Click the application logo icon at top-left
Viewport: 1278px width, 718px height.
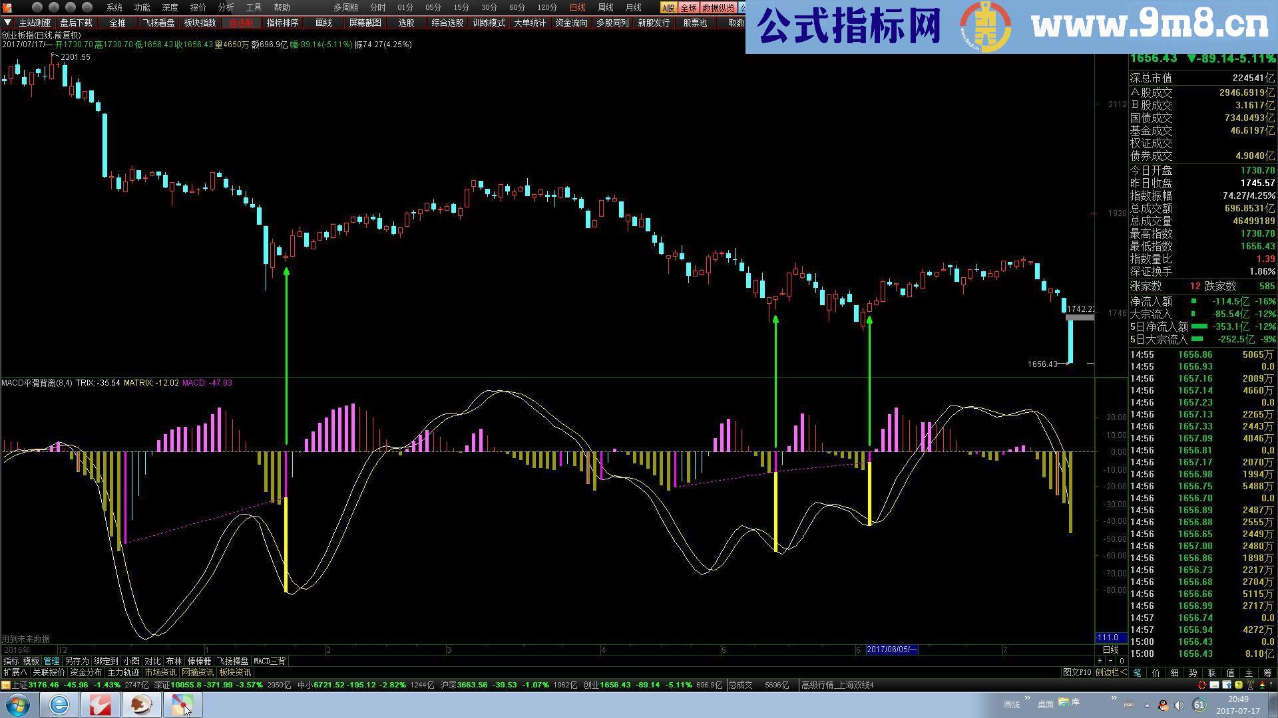click(x=7, y=7)
